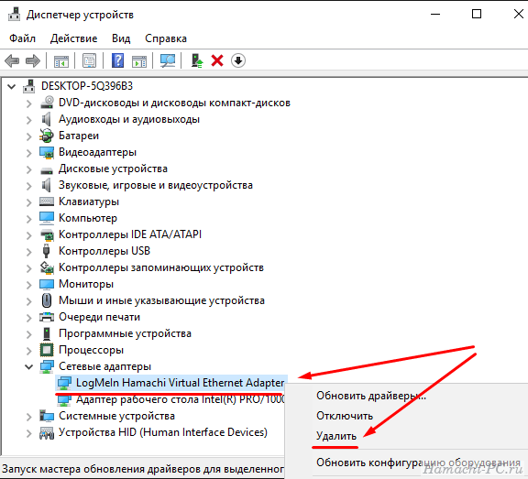This screenshot has height=479, width=528.
Task: Expand Контроллеры IDE ATA/ATAPI node
Action: (x=29, y=235)
